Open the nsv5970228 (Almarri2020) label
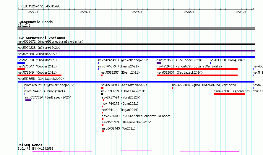 [39, 48]
